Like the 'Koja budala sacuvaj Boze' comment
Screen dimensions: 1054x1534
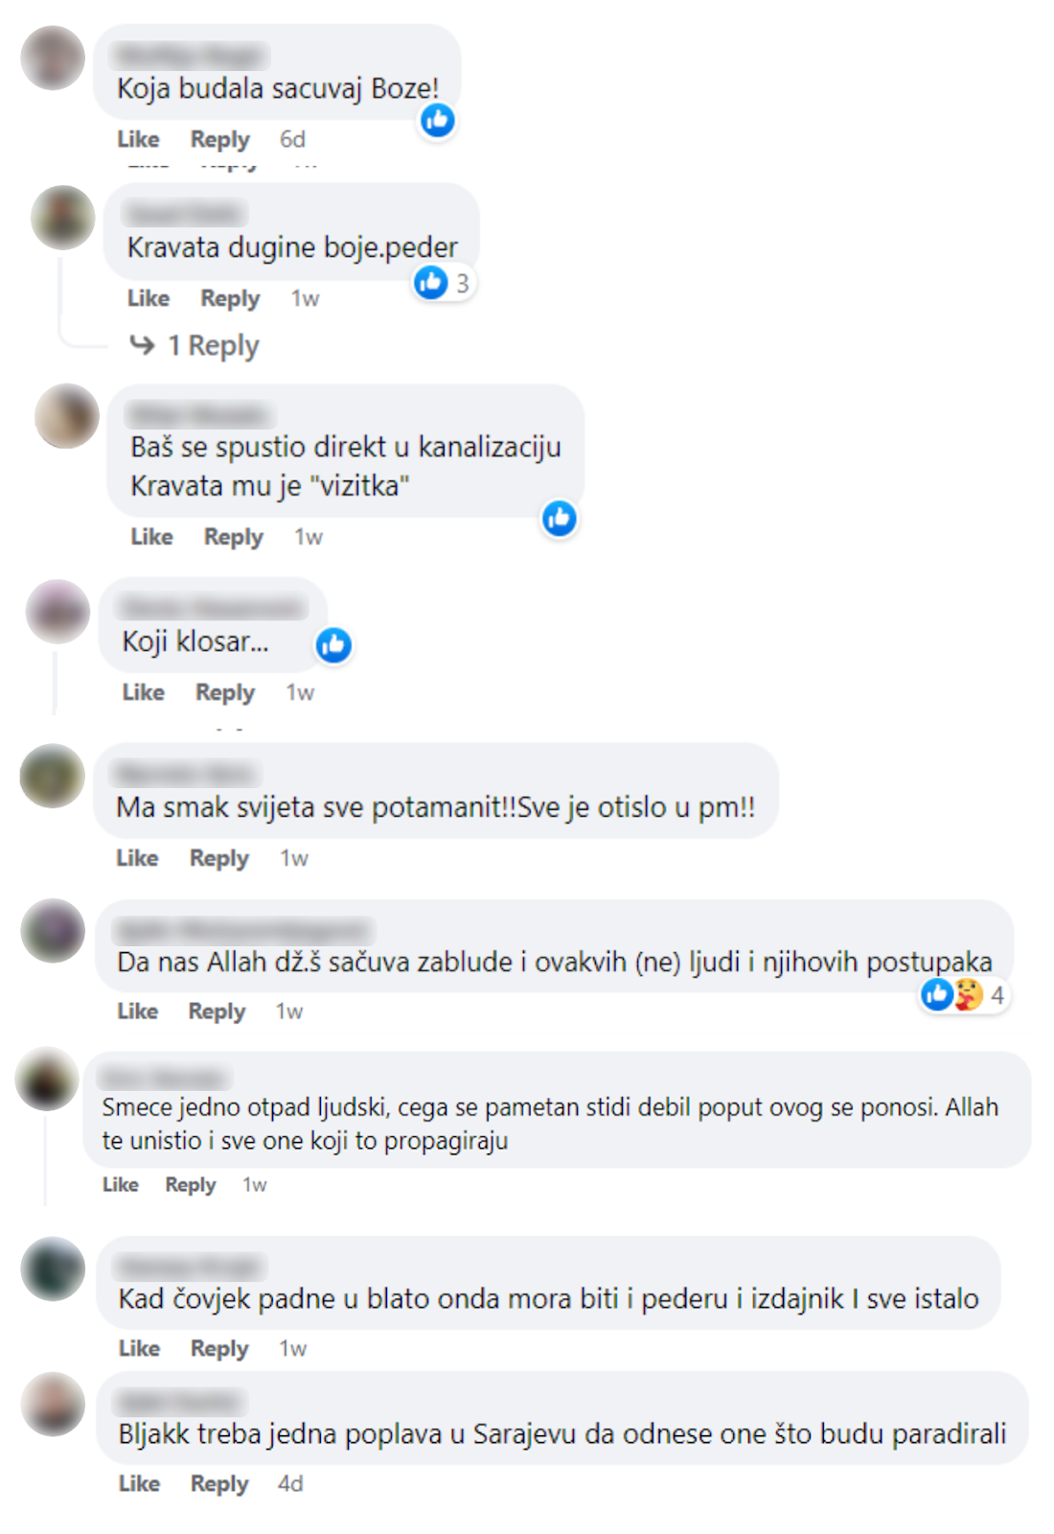(x=138, y=139)
